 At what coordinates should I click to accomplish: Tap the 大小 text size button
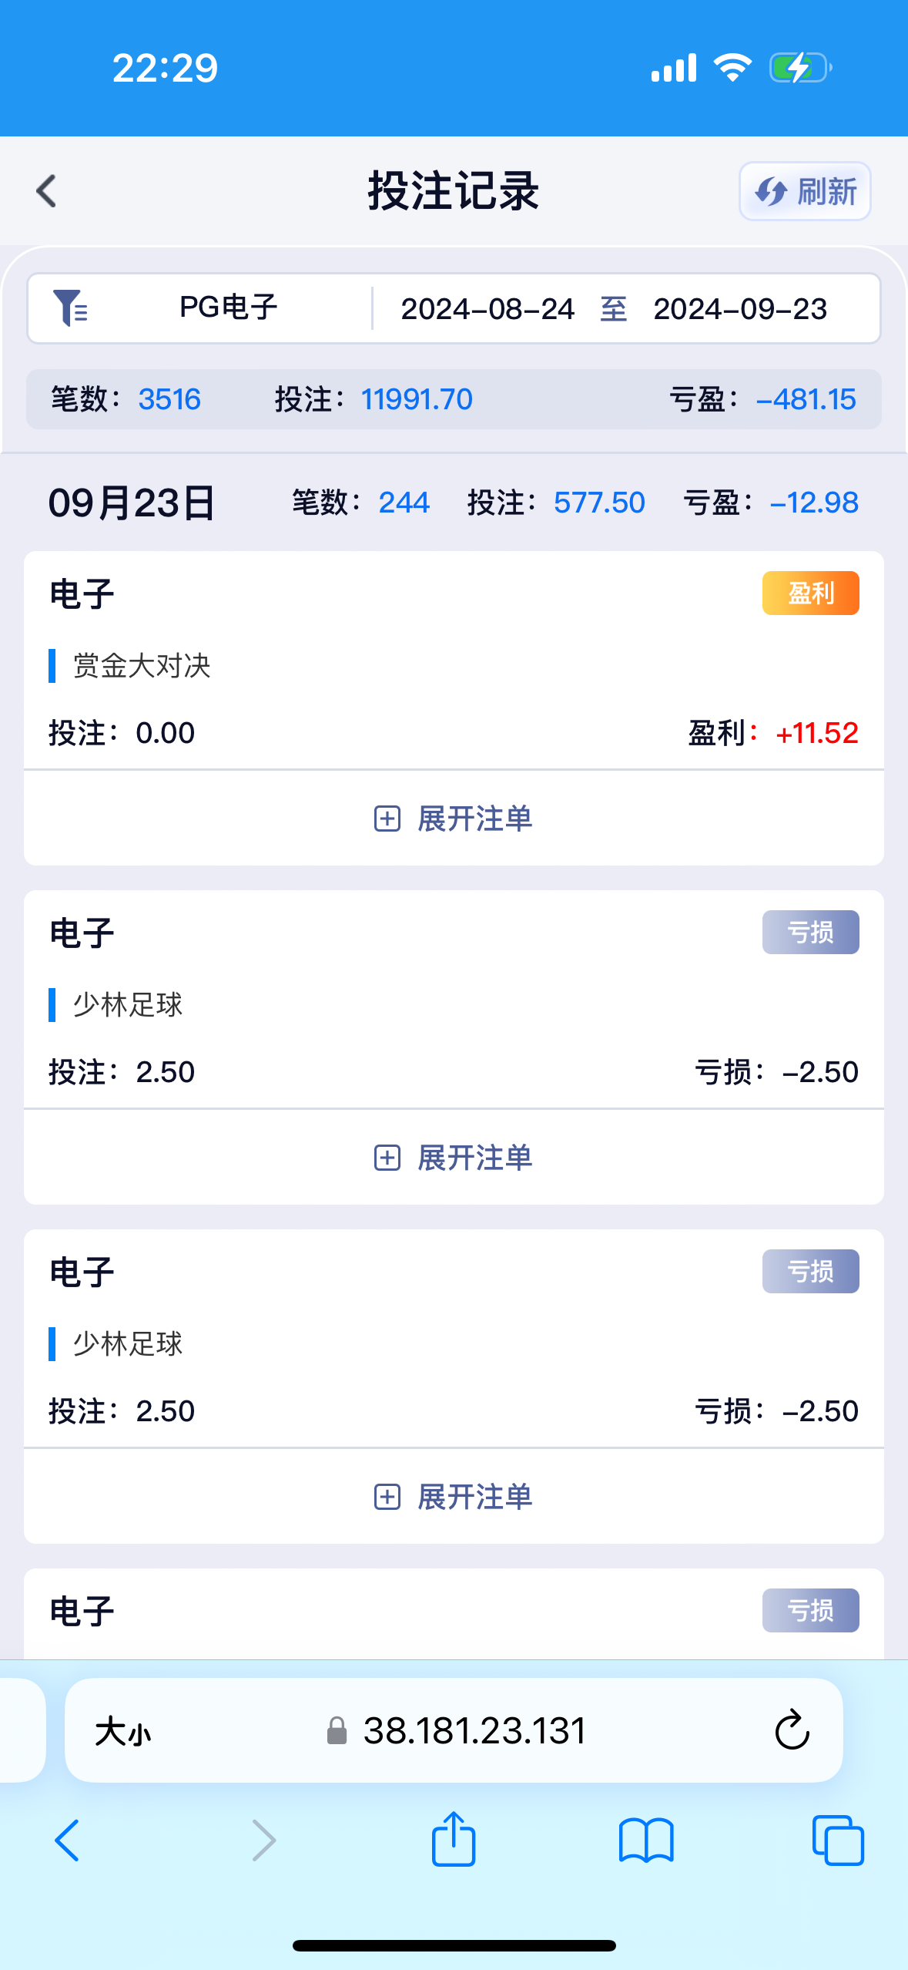[x=123, y=1732]
